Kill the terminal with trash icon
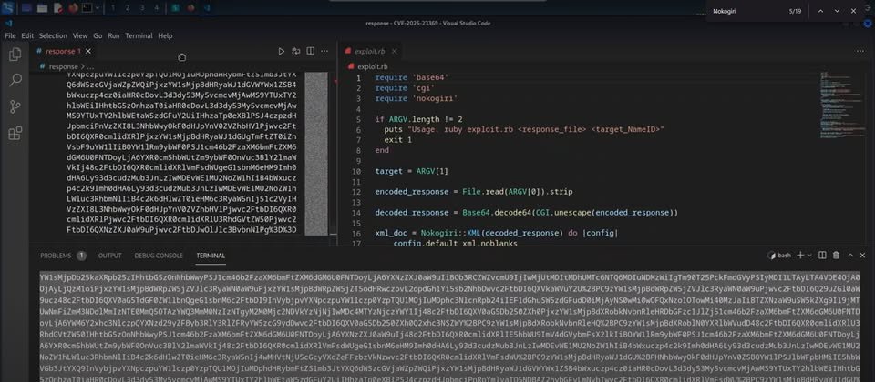 tap(836, 255)
